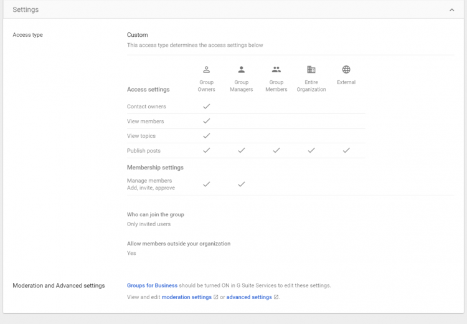Open the advanced settings link
This screenshot has width=467, height=324.
(x=249, y=297)
